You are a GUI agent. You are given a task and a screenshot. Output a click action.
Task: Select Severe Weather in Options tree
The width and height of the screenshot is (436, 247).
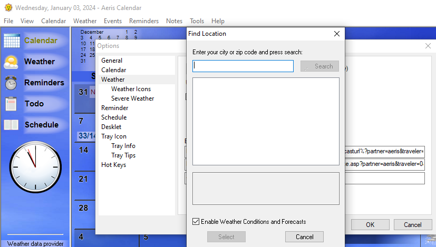pos(132,98)
